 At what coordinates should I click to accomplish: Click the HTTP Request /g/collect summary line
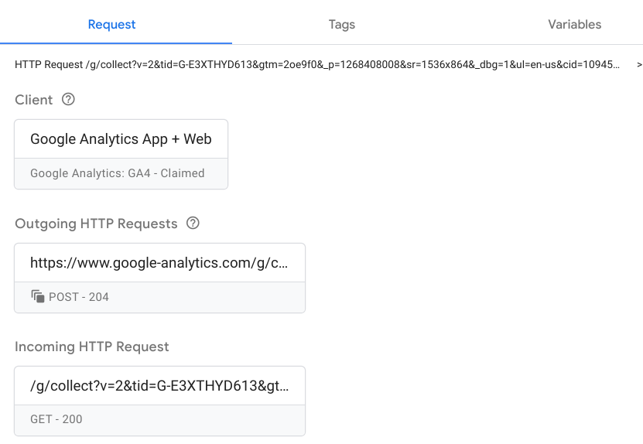(x=317, y=65)
